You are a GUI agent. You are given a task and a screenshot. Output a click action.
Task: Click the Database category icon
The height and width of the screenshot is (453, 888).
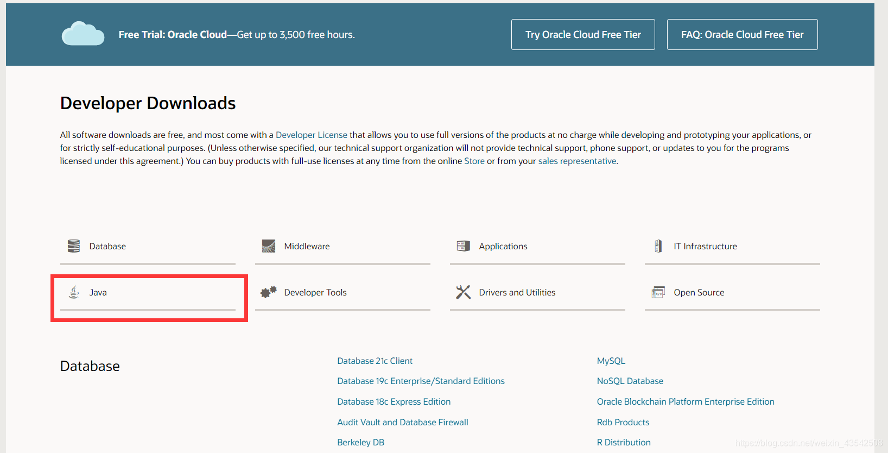click(x=74, y=246)
